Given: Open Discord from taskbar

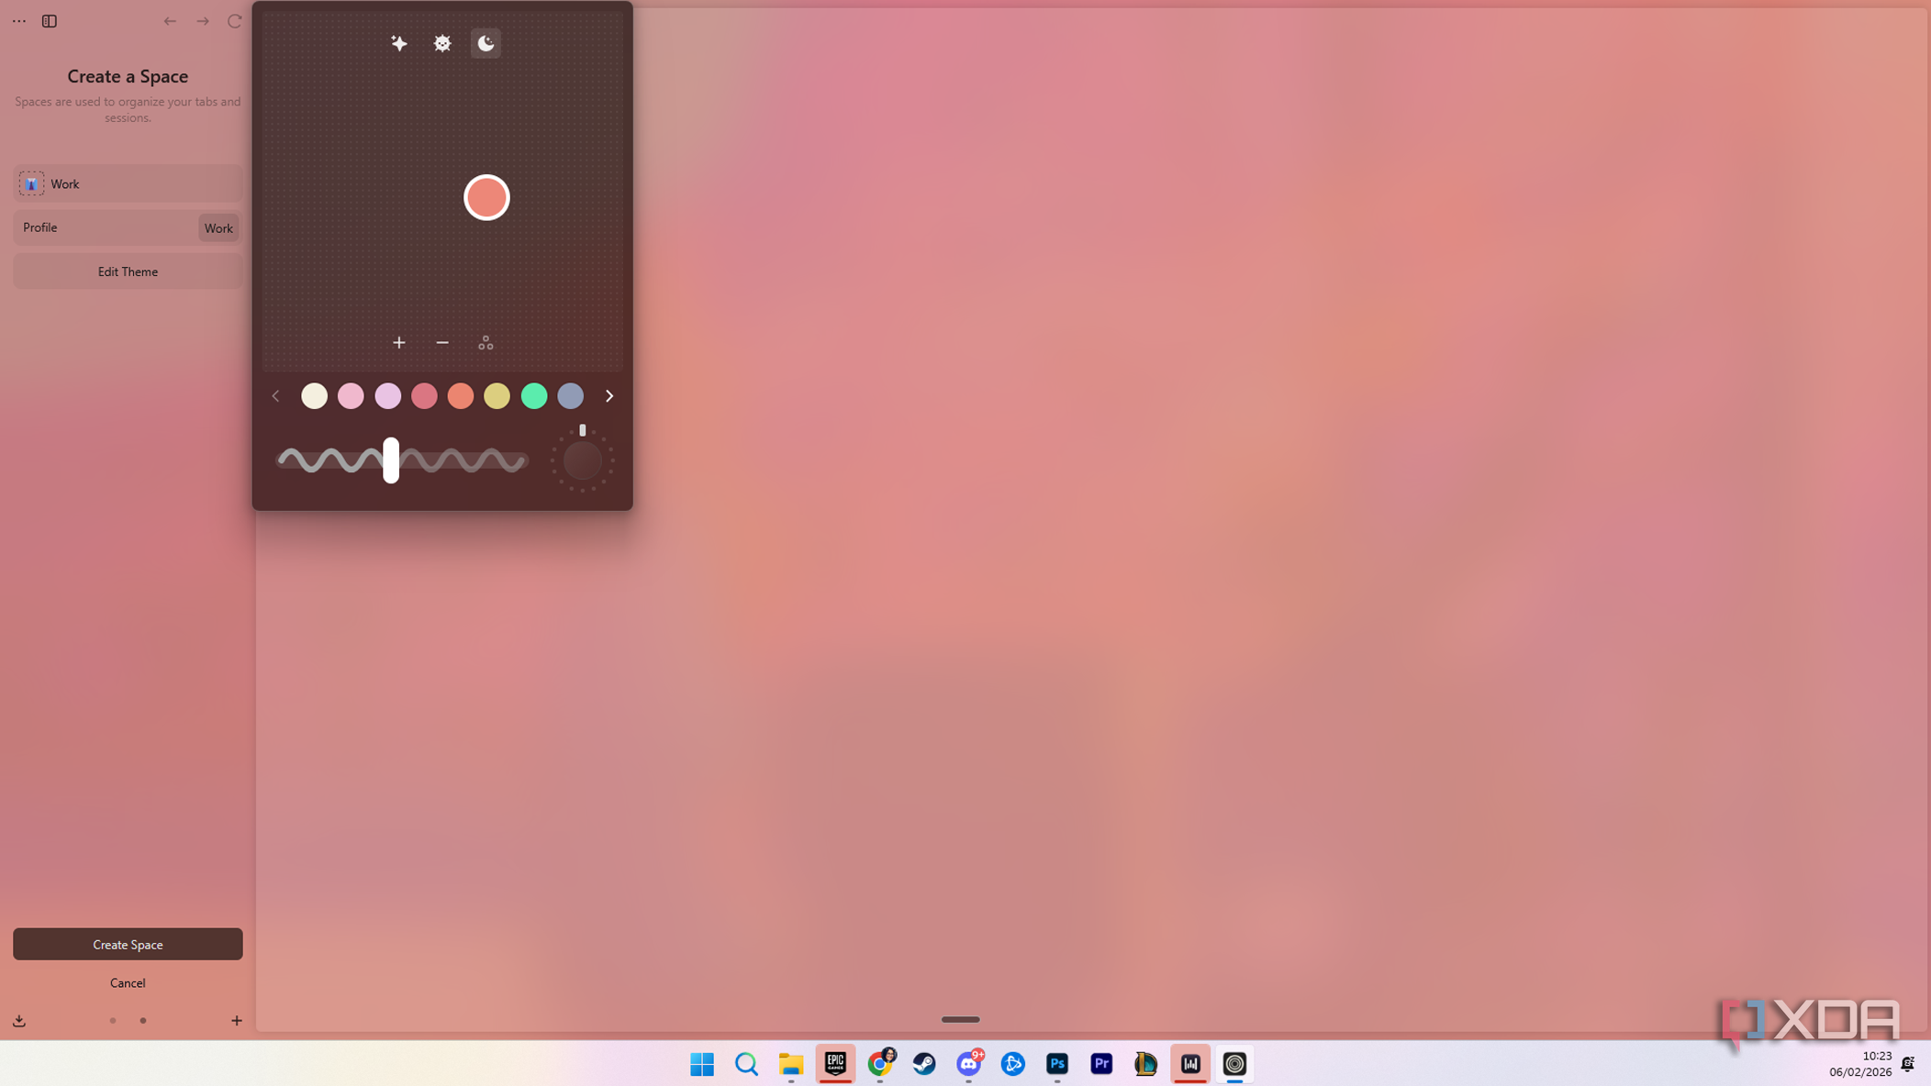Looking at the screenshot, I should 968,1064.
